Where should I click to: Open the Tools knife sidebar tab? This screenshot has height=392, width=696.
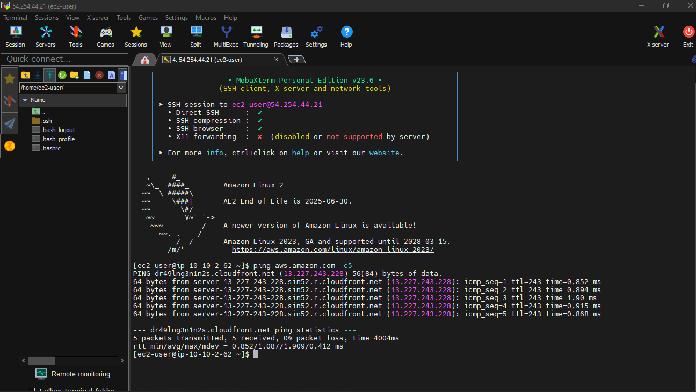click(10, 101)
